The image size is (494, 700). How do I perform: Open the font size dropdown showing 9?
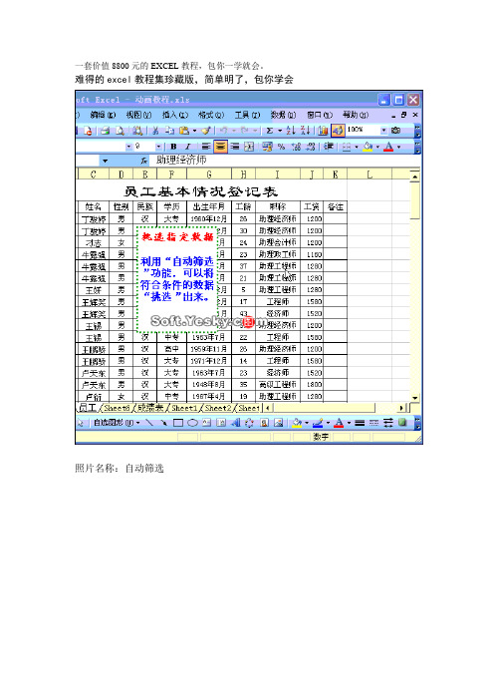coord(158,147)
